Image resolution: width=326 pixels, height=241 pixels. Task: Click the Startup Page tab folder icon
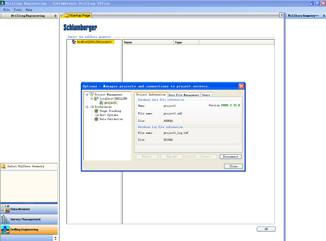click(x=67, y=16)
